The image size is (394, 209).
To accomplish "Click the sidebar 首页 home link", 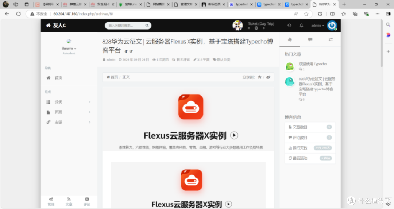I will tap(69, 78).
